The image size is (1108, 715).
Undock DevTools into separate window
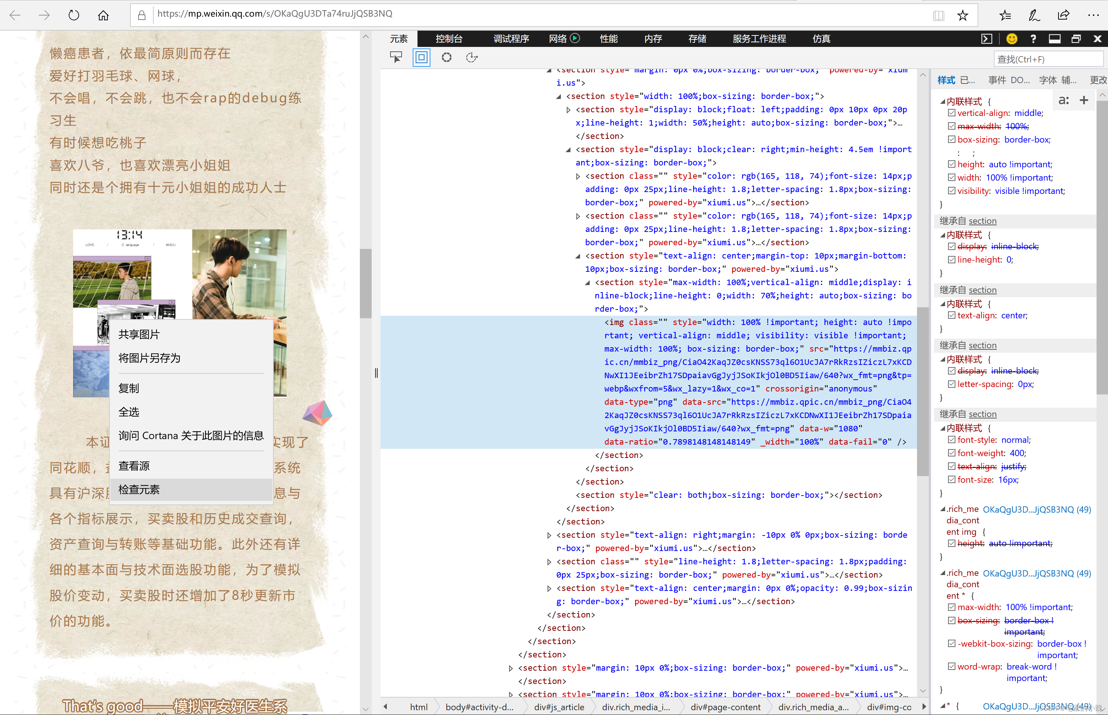click(1076, 39)
